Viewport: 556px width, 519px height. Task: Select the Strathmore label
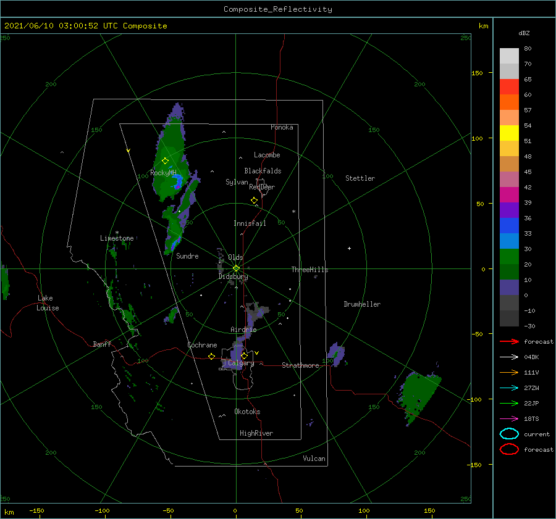point(300,365)
